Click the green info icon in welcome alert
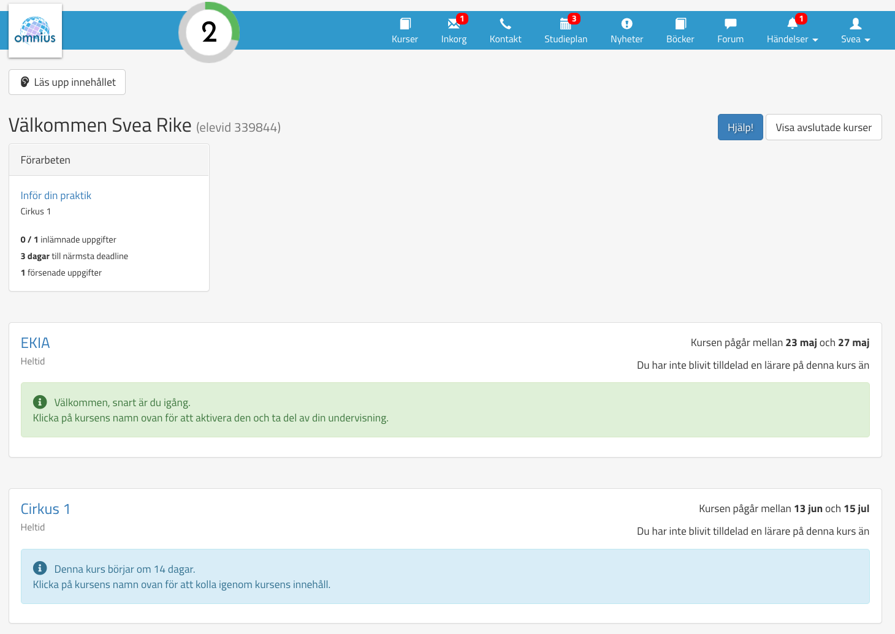Screen dimensions: 895x634 [x=40, y=402]
